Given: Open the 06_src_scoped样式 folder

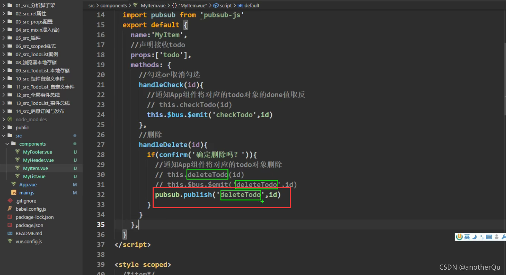Looking at the screenshot, I should tap(35, 46).
